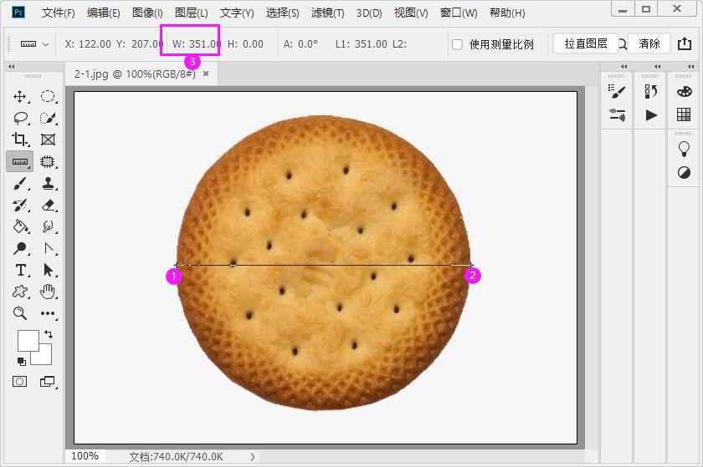Screen dimensions: 703x467
Task: Open the Learn panel lightbulb icon
Action: click(685, 149)
